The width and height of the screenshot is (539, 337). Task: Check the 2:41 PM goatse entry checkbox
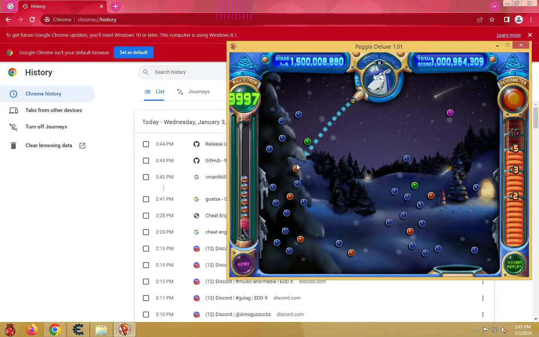point(146,199)
